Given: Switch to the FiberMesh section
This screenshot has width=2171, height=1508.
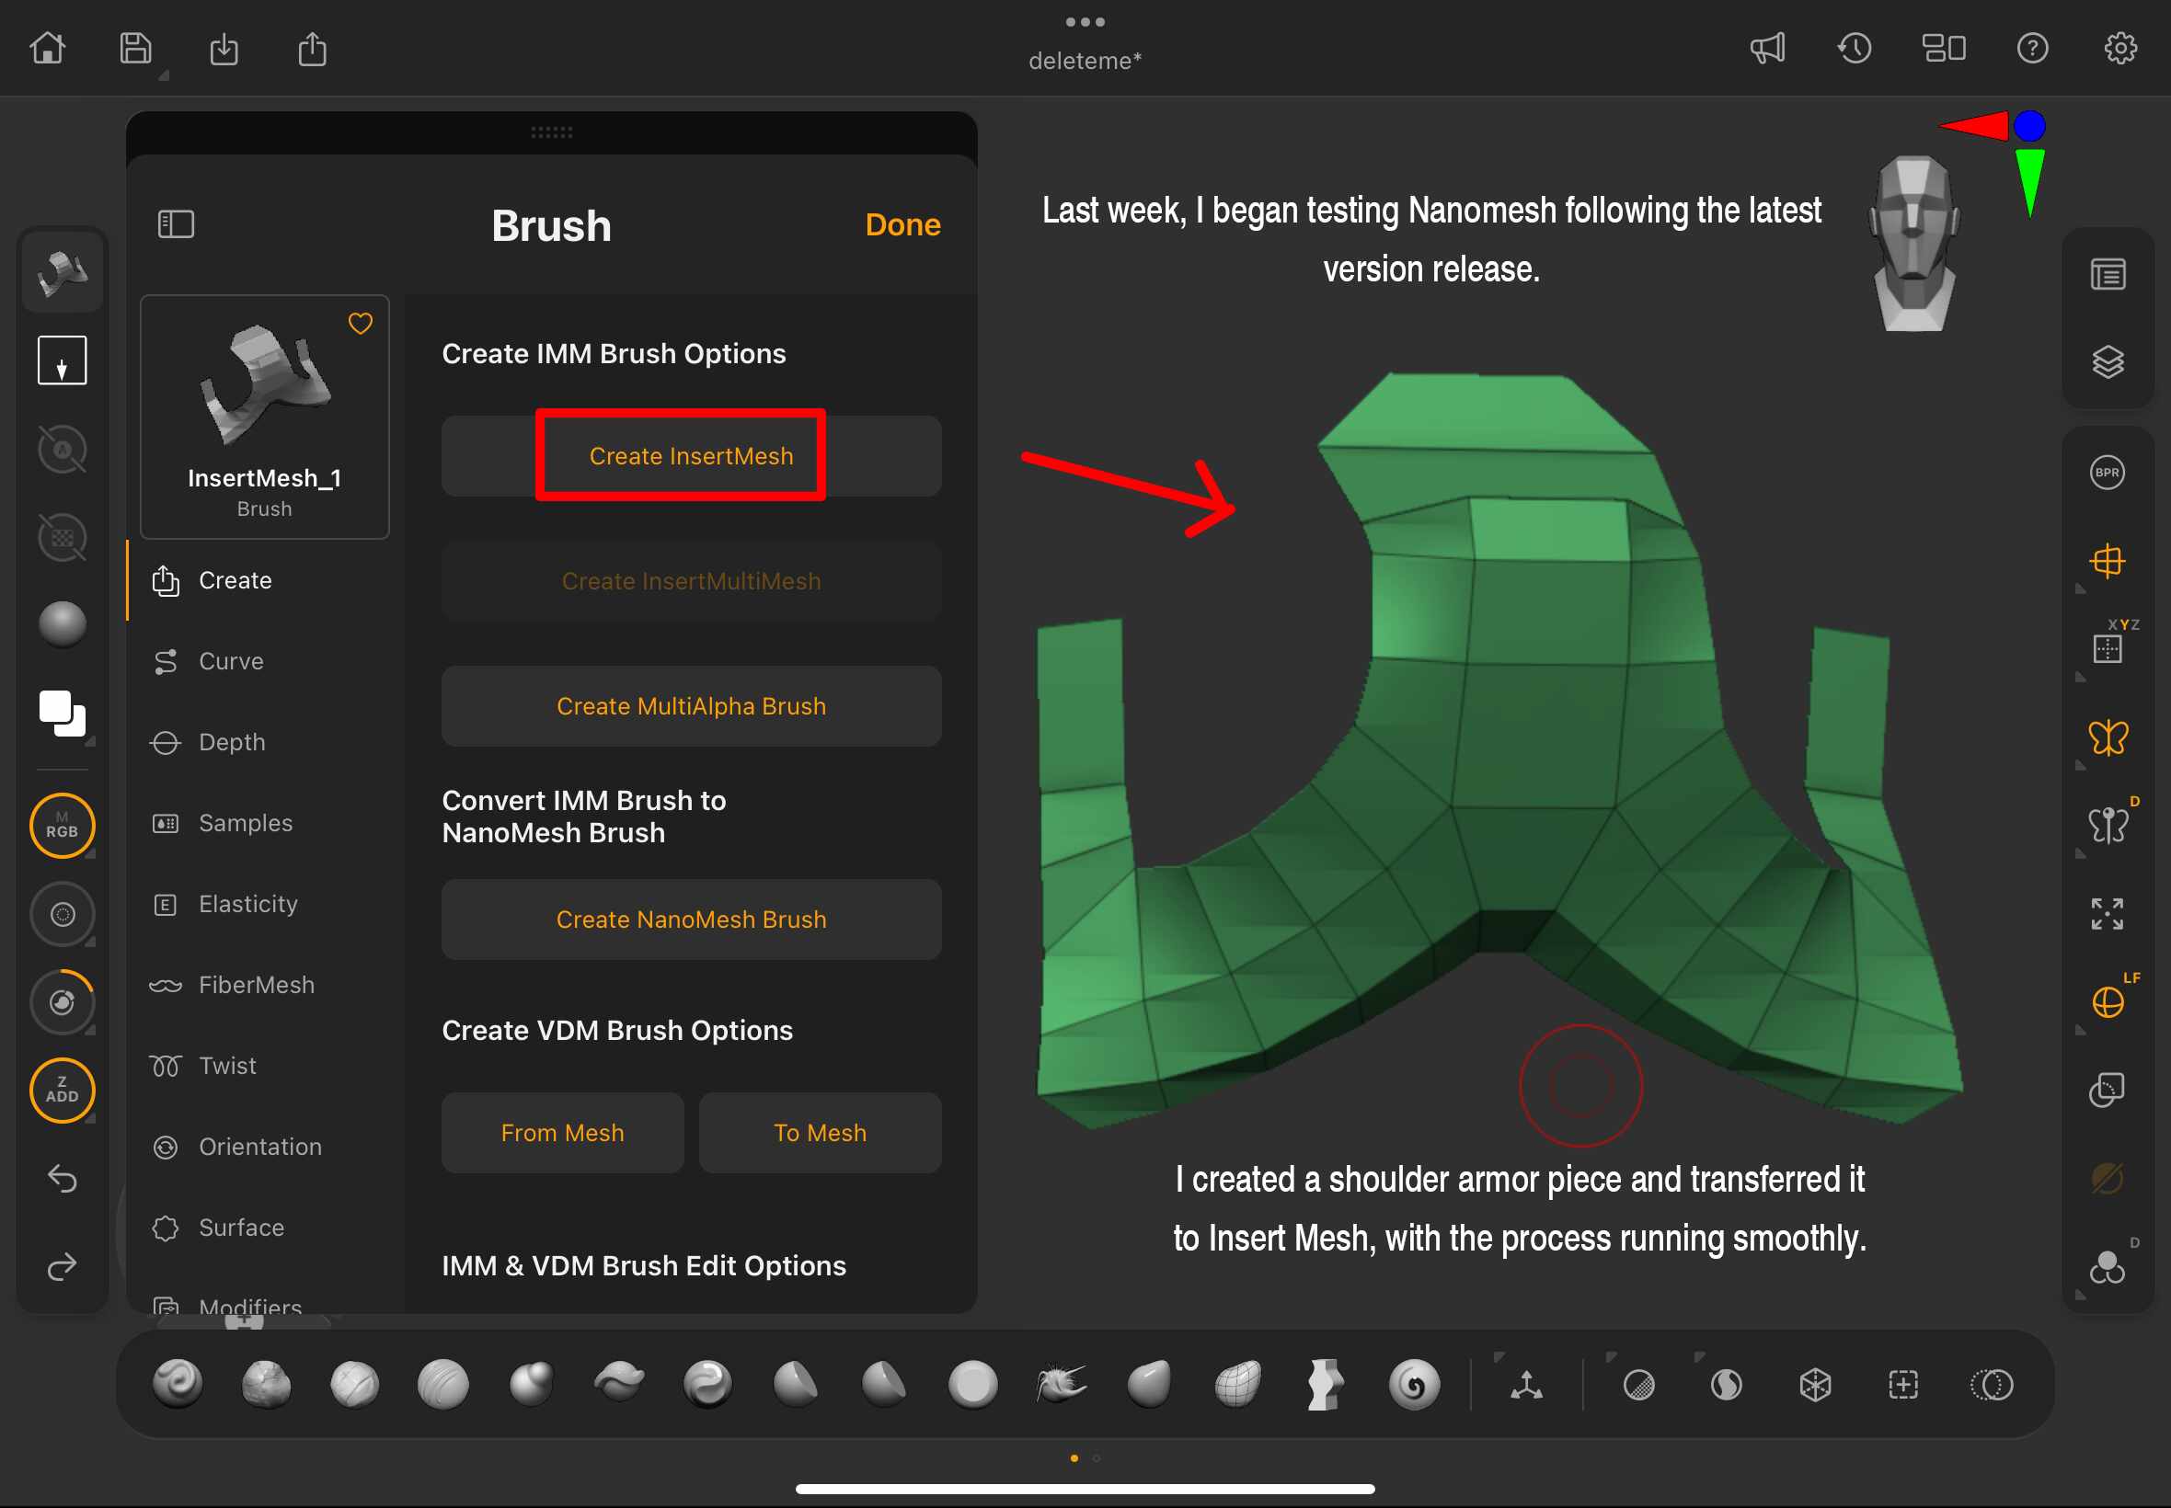Looking at the screenshot, I should point(255,985).
